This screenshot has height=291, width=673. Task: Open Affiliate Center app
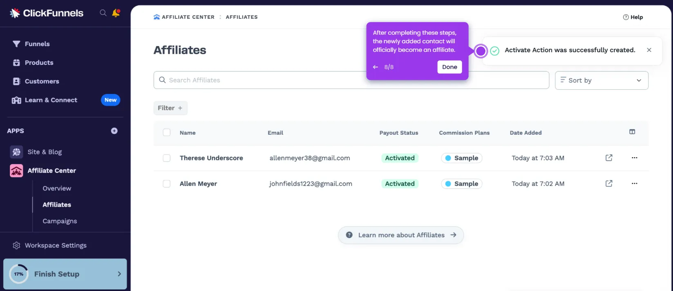point(52,171)
